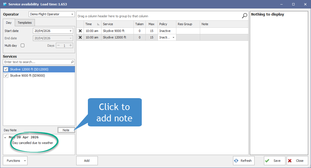Remove Skydive 12000 ft row with X icon

[x=80, y=37]
